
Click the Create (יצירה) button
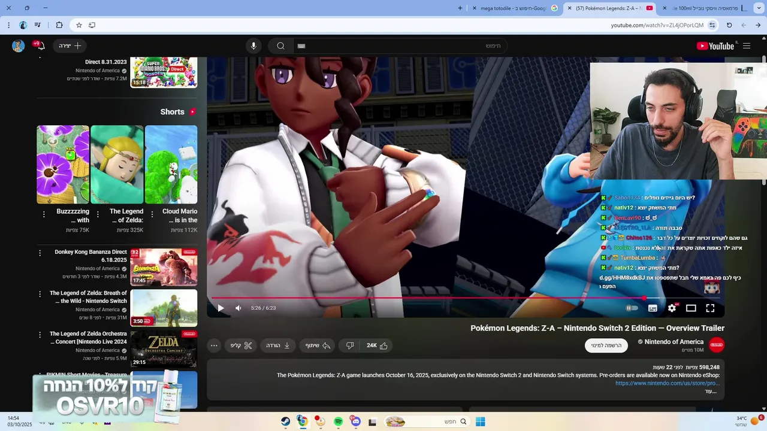[70, 46]
